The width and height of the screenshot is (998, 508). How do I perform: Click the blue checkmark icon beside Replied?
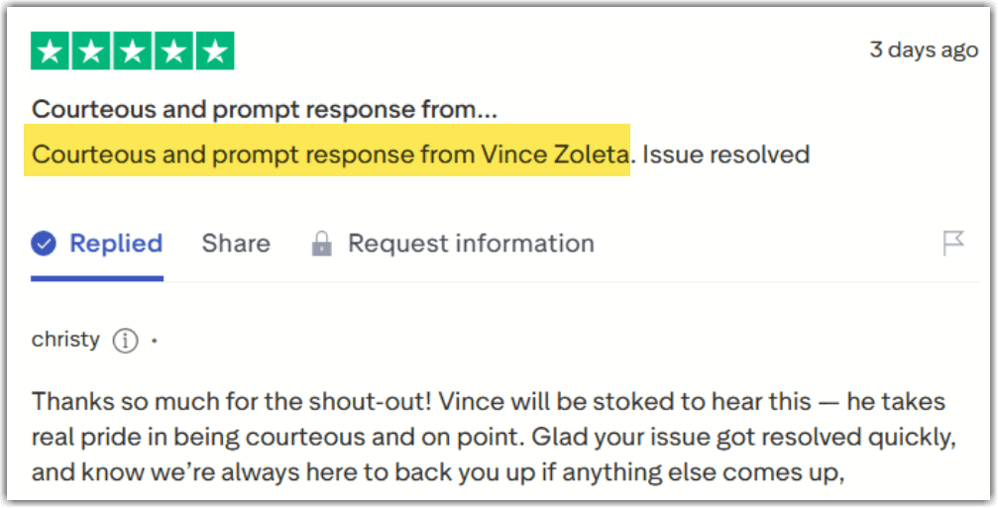click(44, 244)
